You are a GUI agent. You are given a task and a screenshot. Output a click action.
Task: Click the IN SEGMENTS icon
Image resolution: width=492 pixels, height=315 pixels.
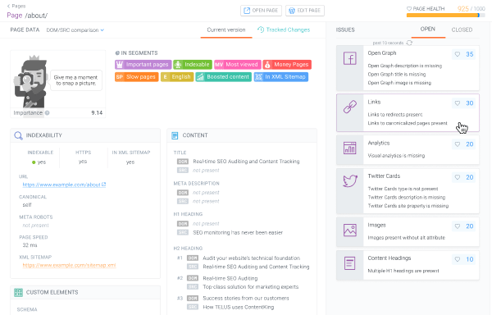117,53
